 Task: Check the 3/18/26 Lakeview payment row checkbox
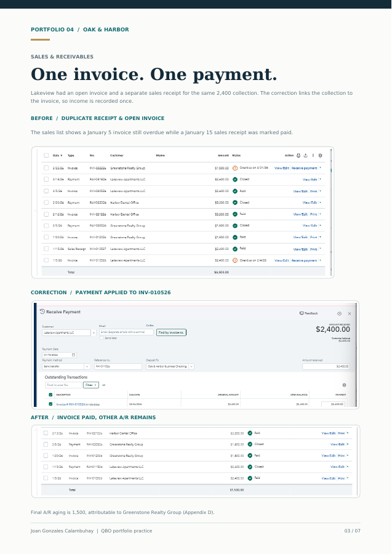[46, 180]
